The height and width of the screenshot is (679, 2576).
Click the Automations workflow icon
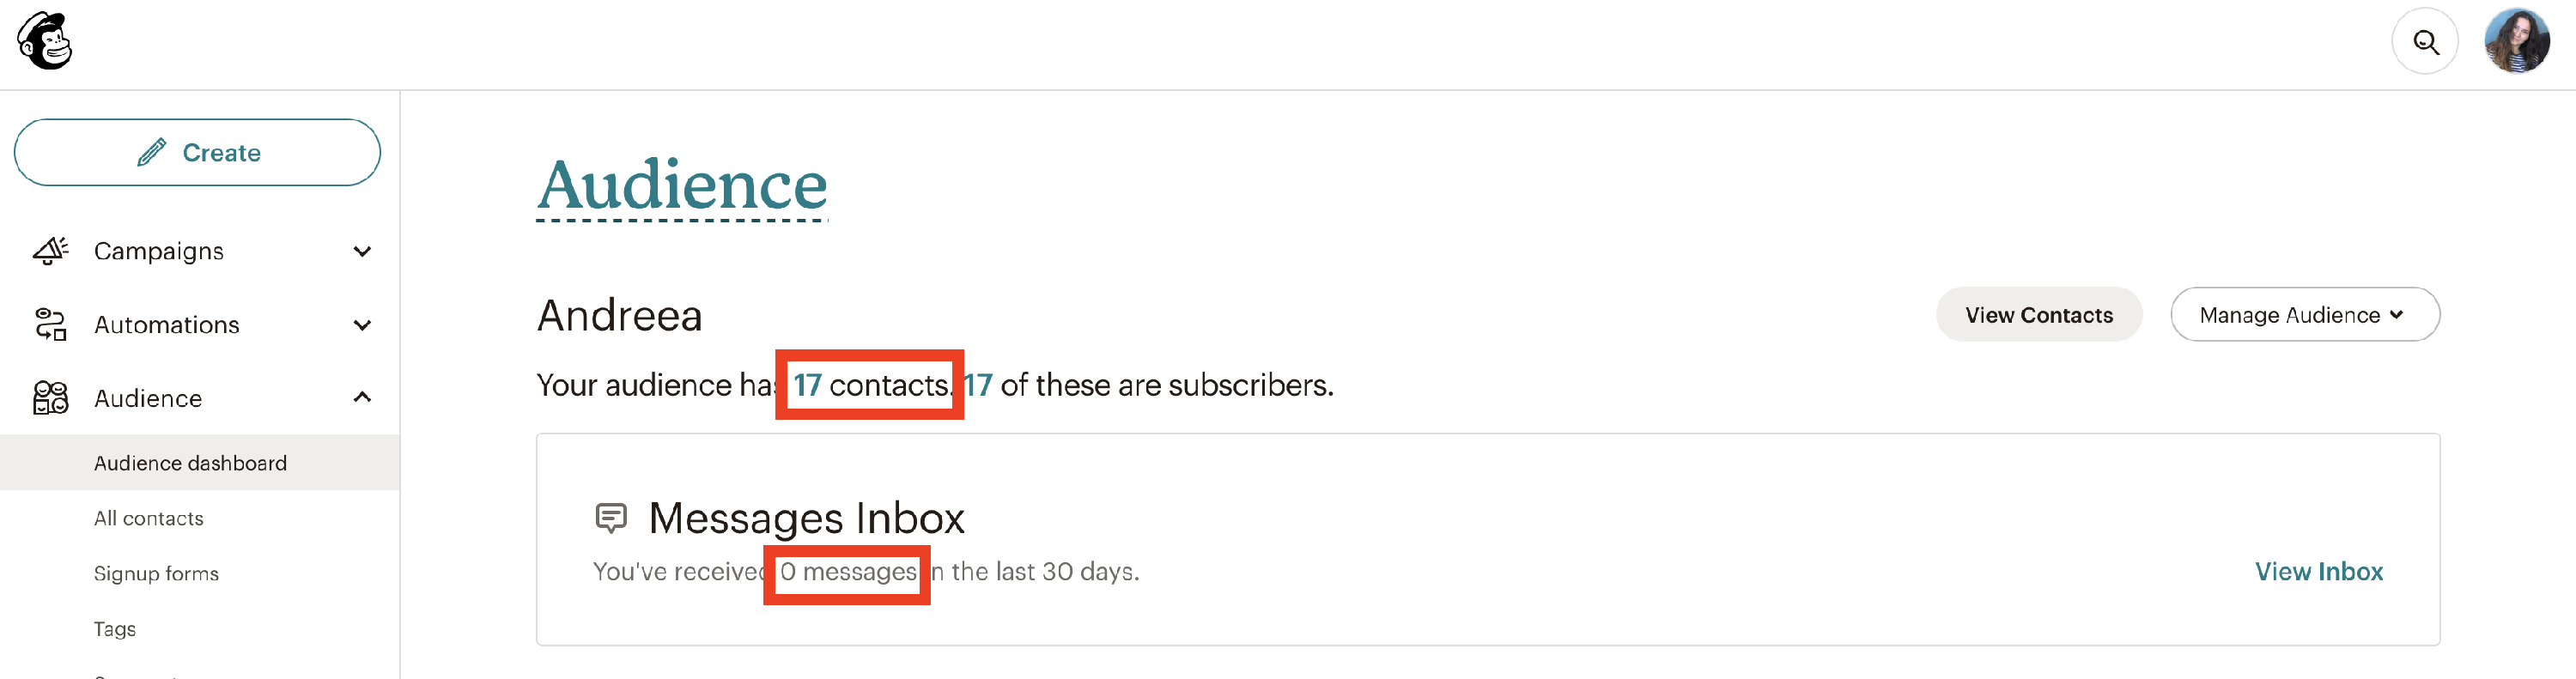coord(51,324)
